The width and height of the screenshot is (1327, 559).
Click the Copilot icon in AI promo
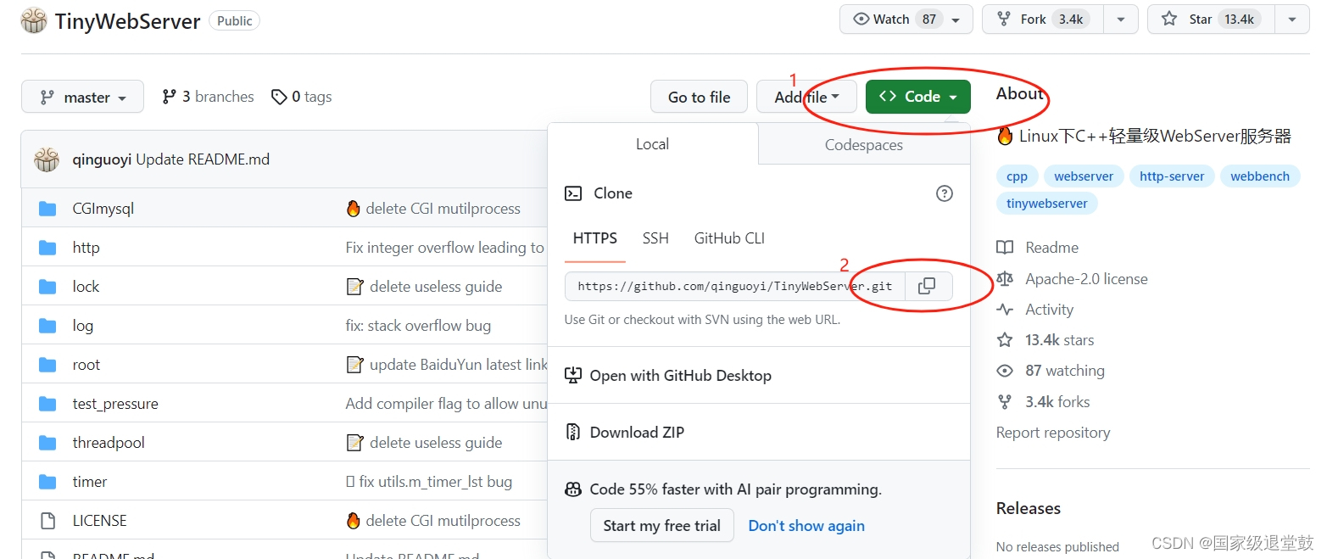573,489
